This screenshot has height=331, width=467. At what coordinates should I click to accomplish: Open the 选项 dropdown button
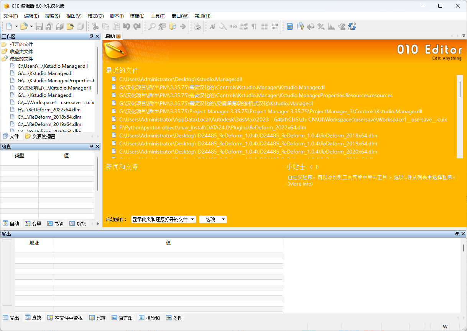(x=213, y=219)
